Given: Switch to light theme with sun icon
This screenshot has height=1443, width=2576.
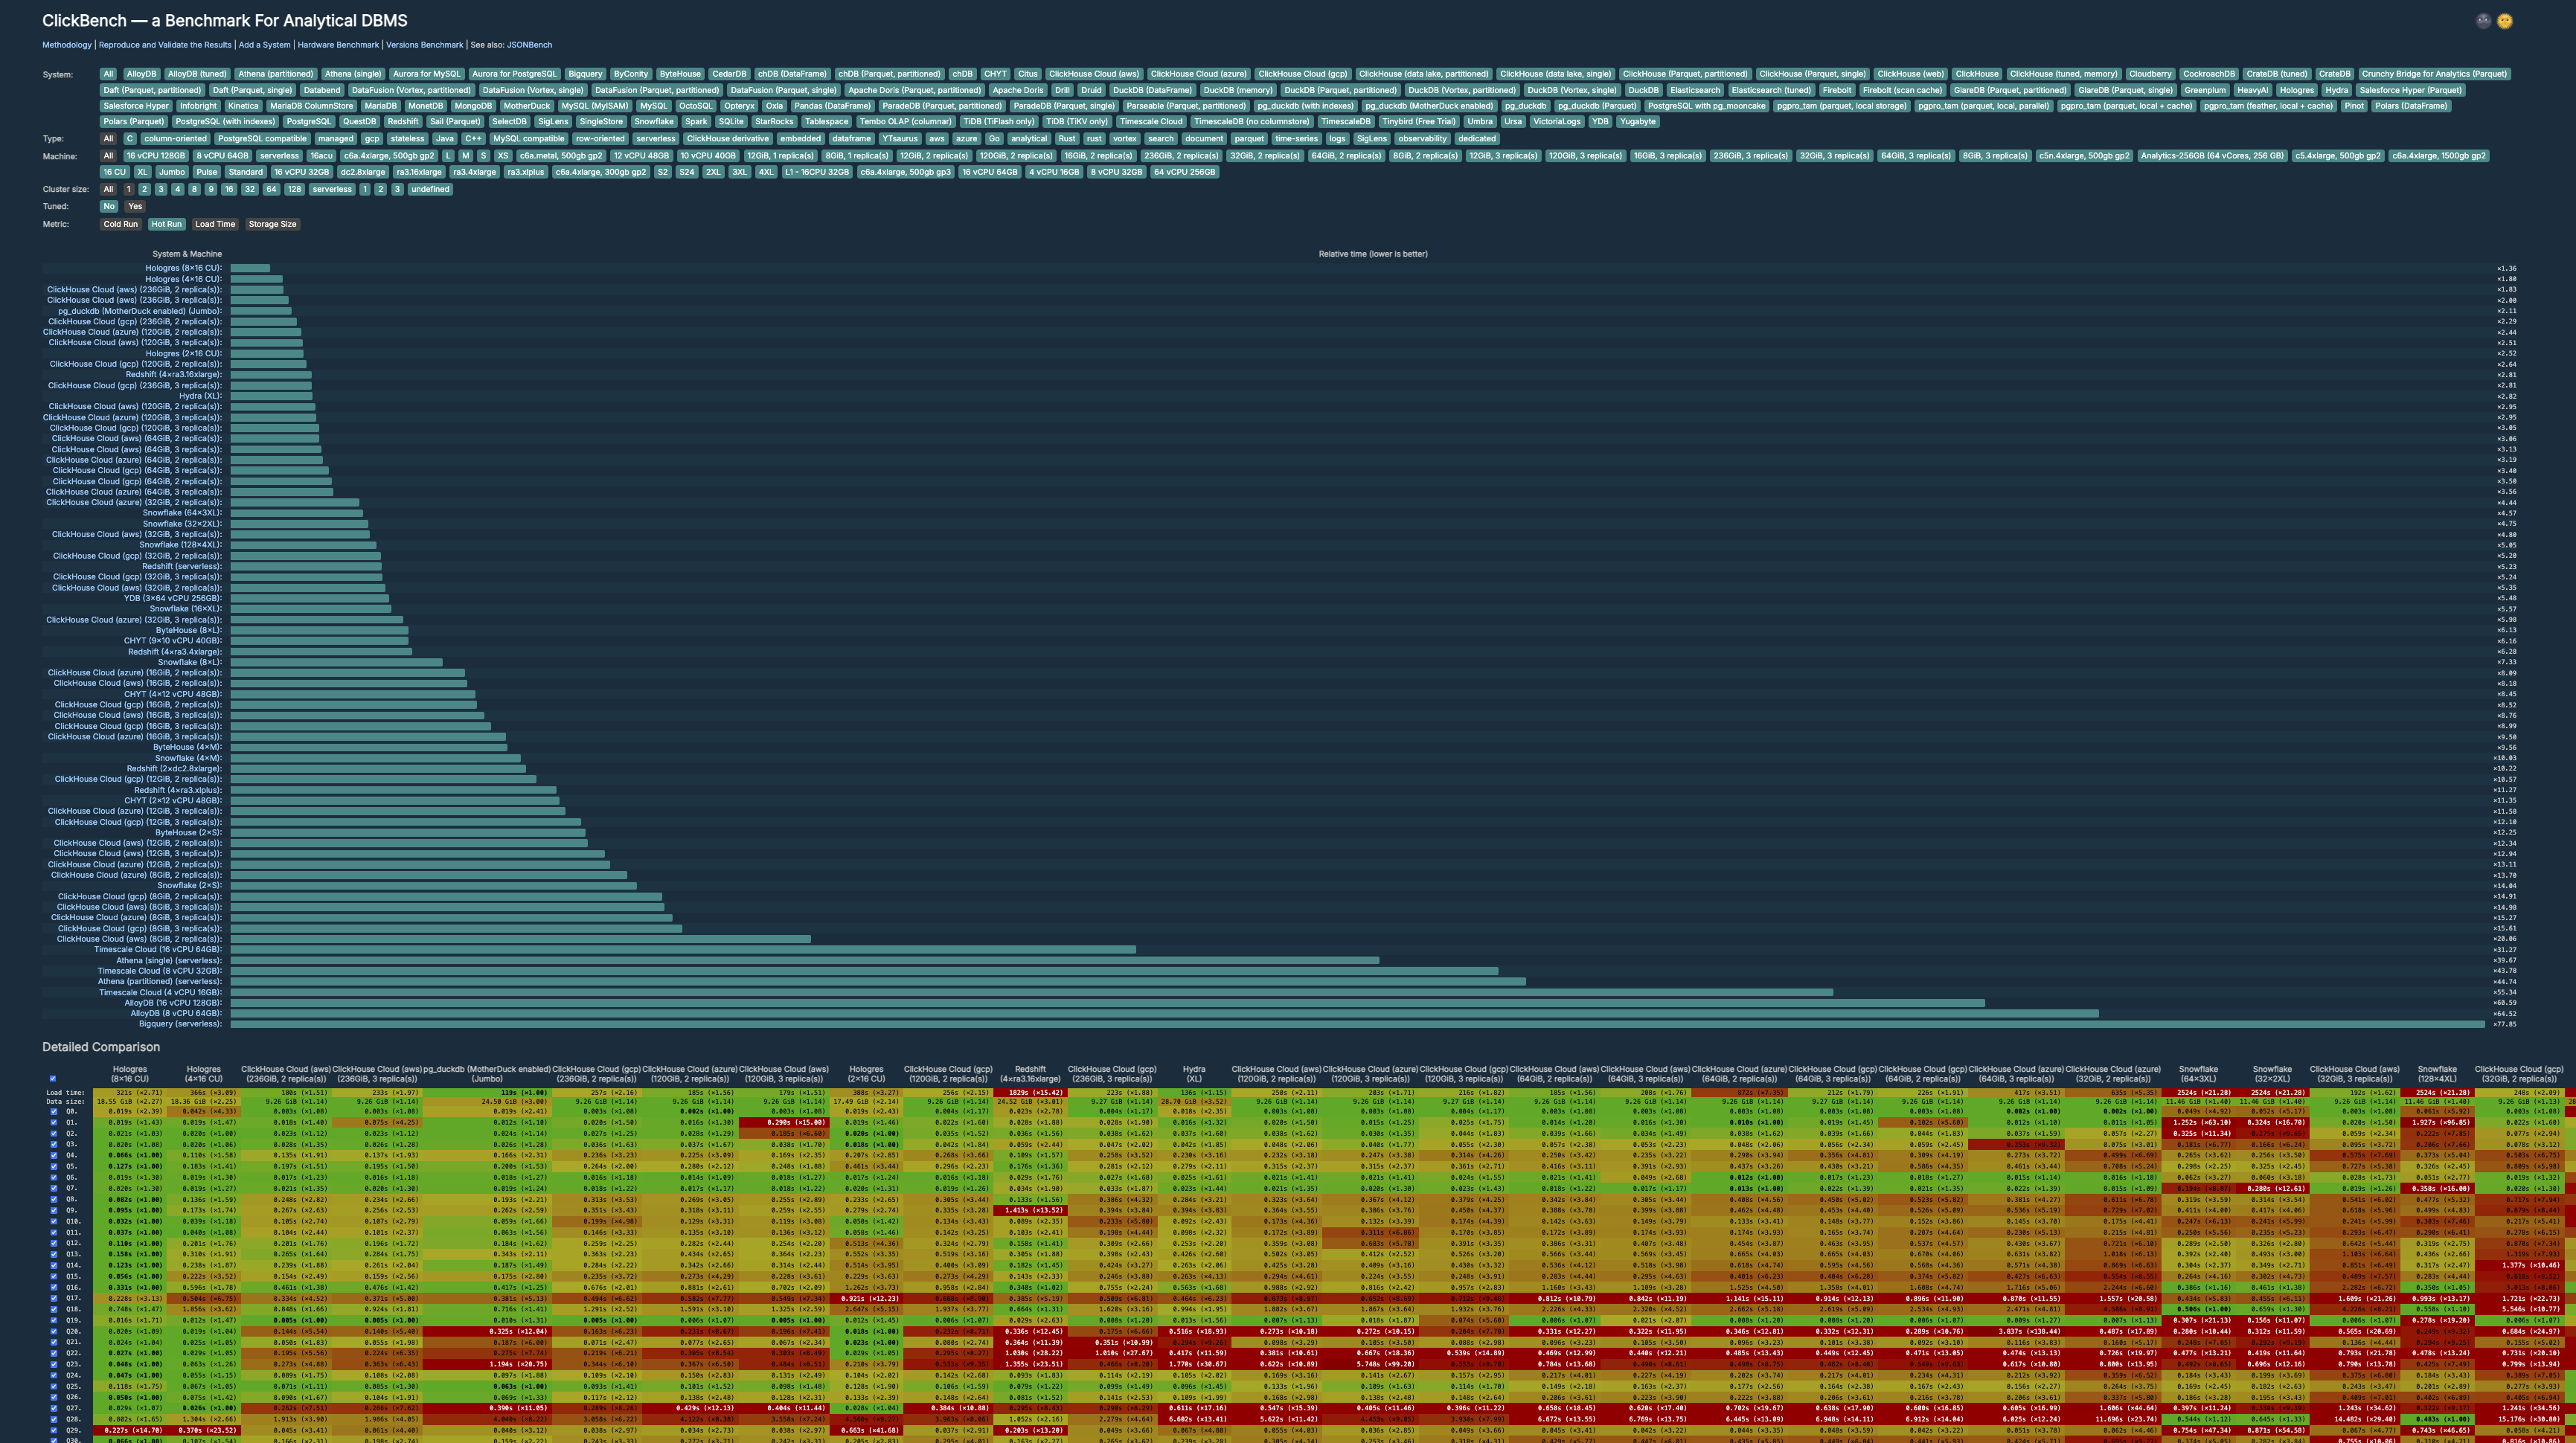Looking at the screenshot, I should click(x=2504, y=21).
